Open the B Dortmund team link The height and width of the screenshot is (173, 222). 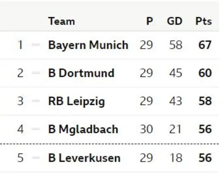(81, 73)
